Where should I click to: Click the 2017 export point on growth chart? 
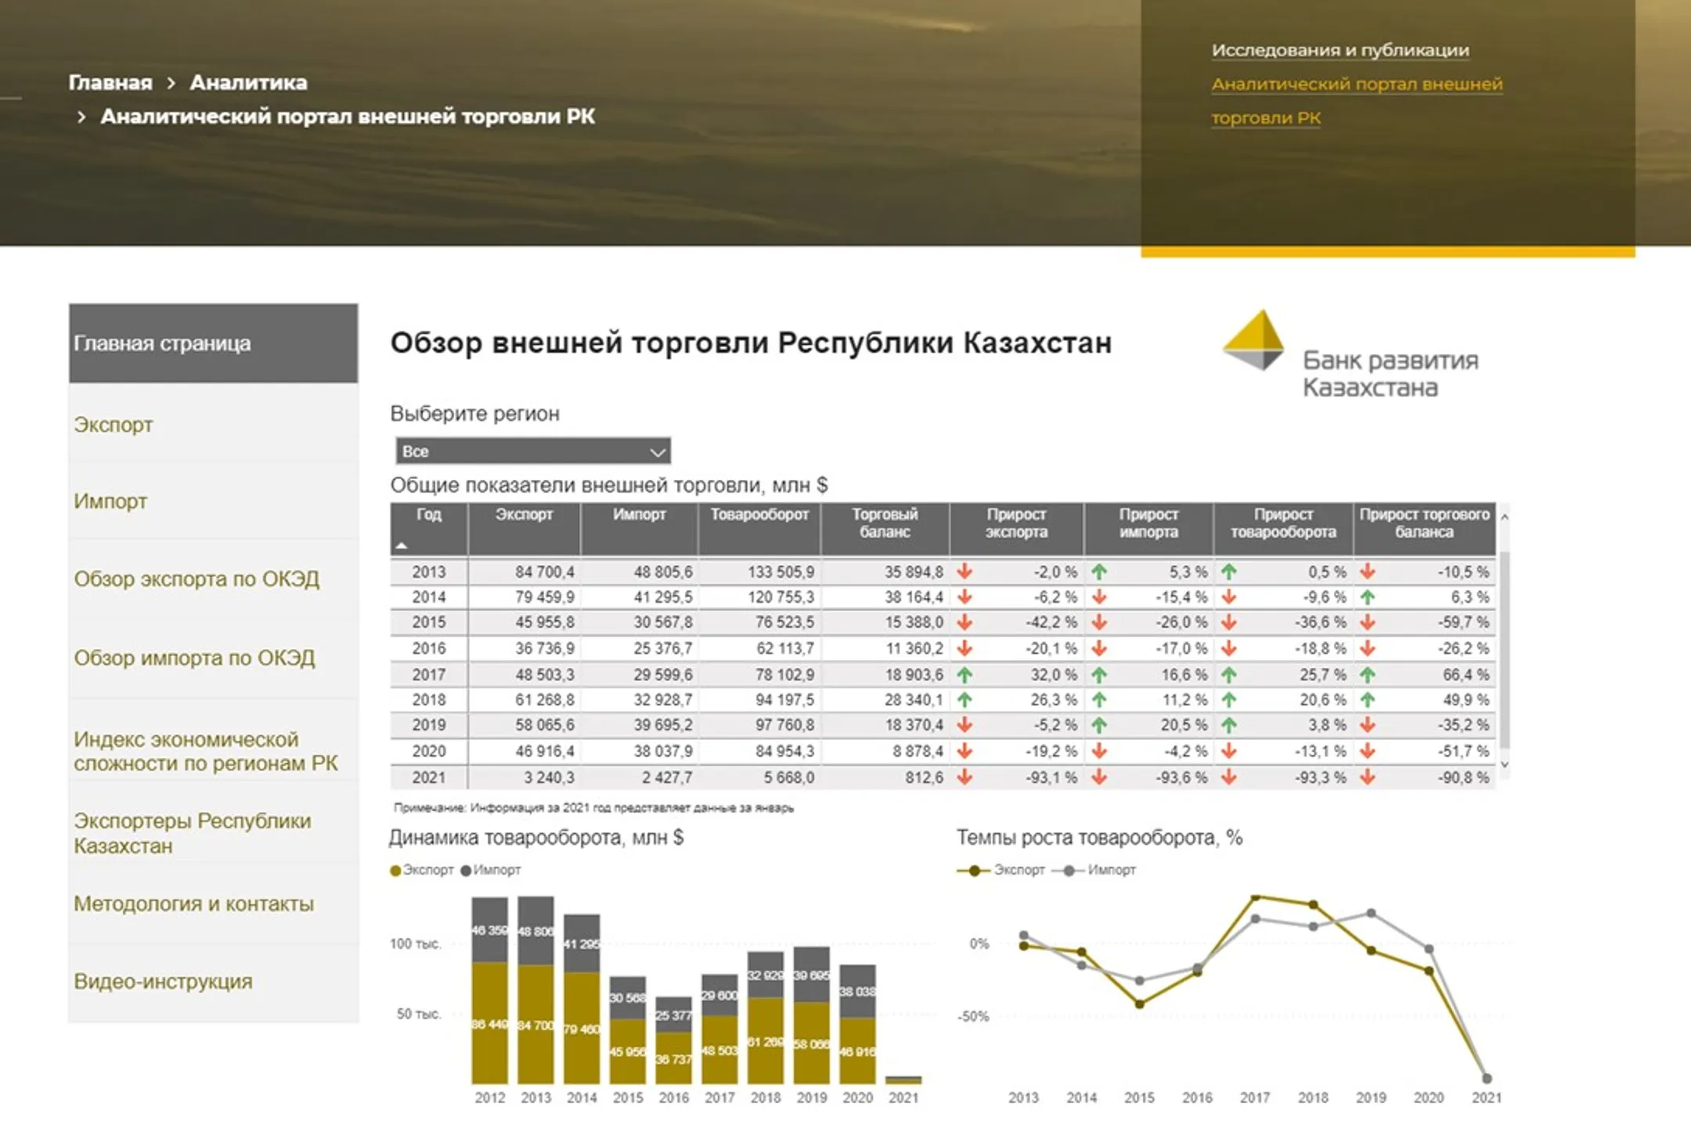[x=1256, y=897]
